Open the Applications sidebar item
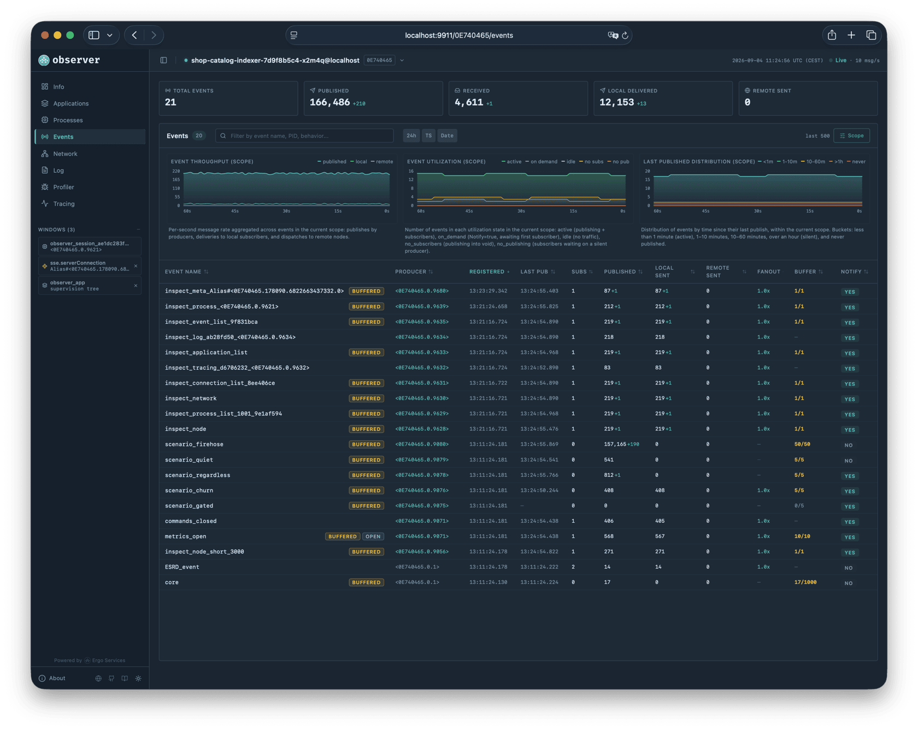 pyautogui.click(x=90, y=103)
